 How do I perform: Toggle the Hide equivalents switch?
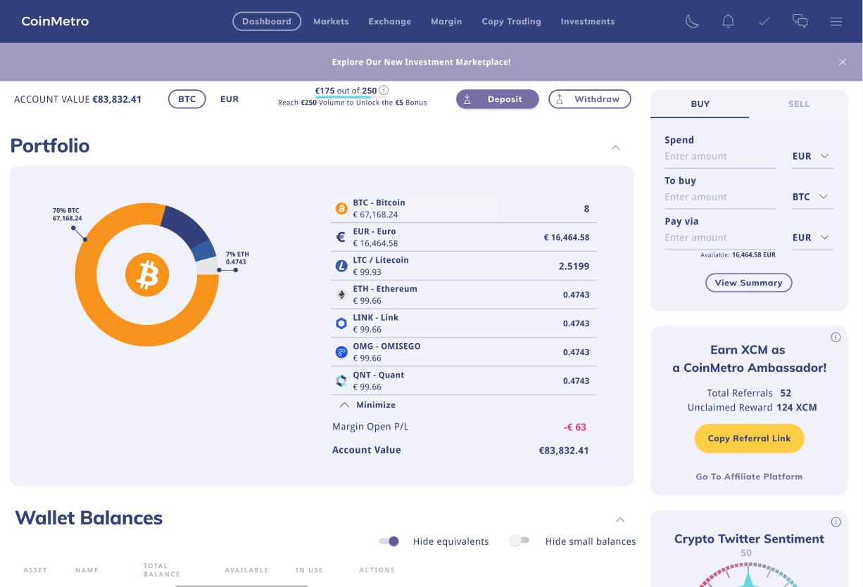click(x=389, y=541)
